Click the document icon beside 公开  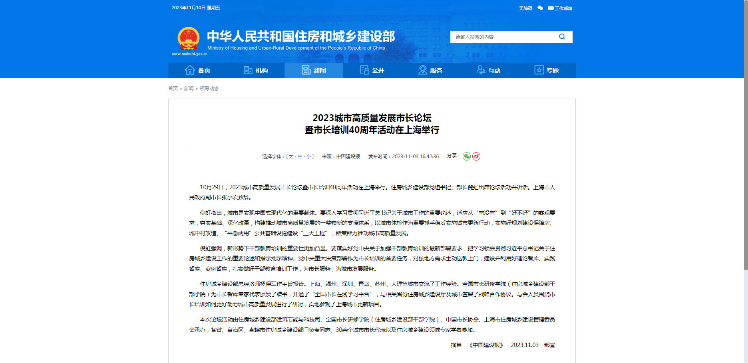tap(364, 70)
